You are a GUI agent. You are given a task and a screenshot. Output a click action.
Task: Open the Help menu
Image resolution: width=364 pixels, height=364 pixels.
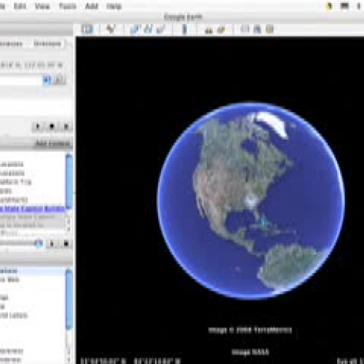pyautogui.click(x=114, y=6)
